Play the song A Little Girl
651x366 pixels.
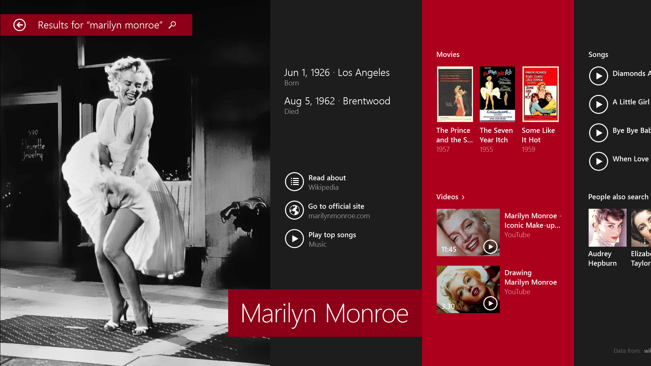click(x=598, y=104)
